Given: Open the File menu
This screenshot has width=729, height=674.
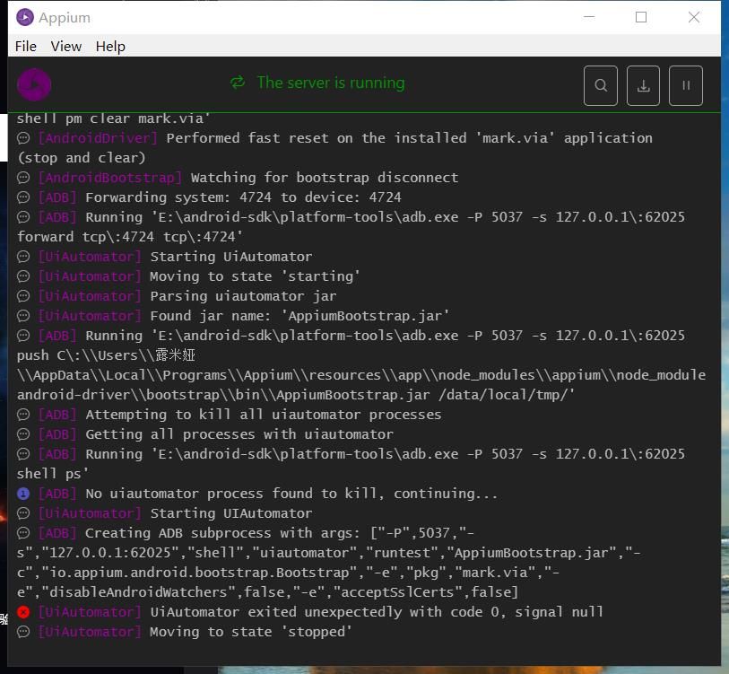Looking at the screenshot, I should (x=26, y=46).
